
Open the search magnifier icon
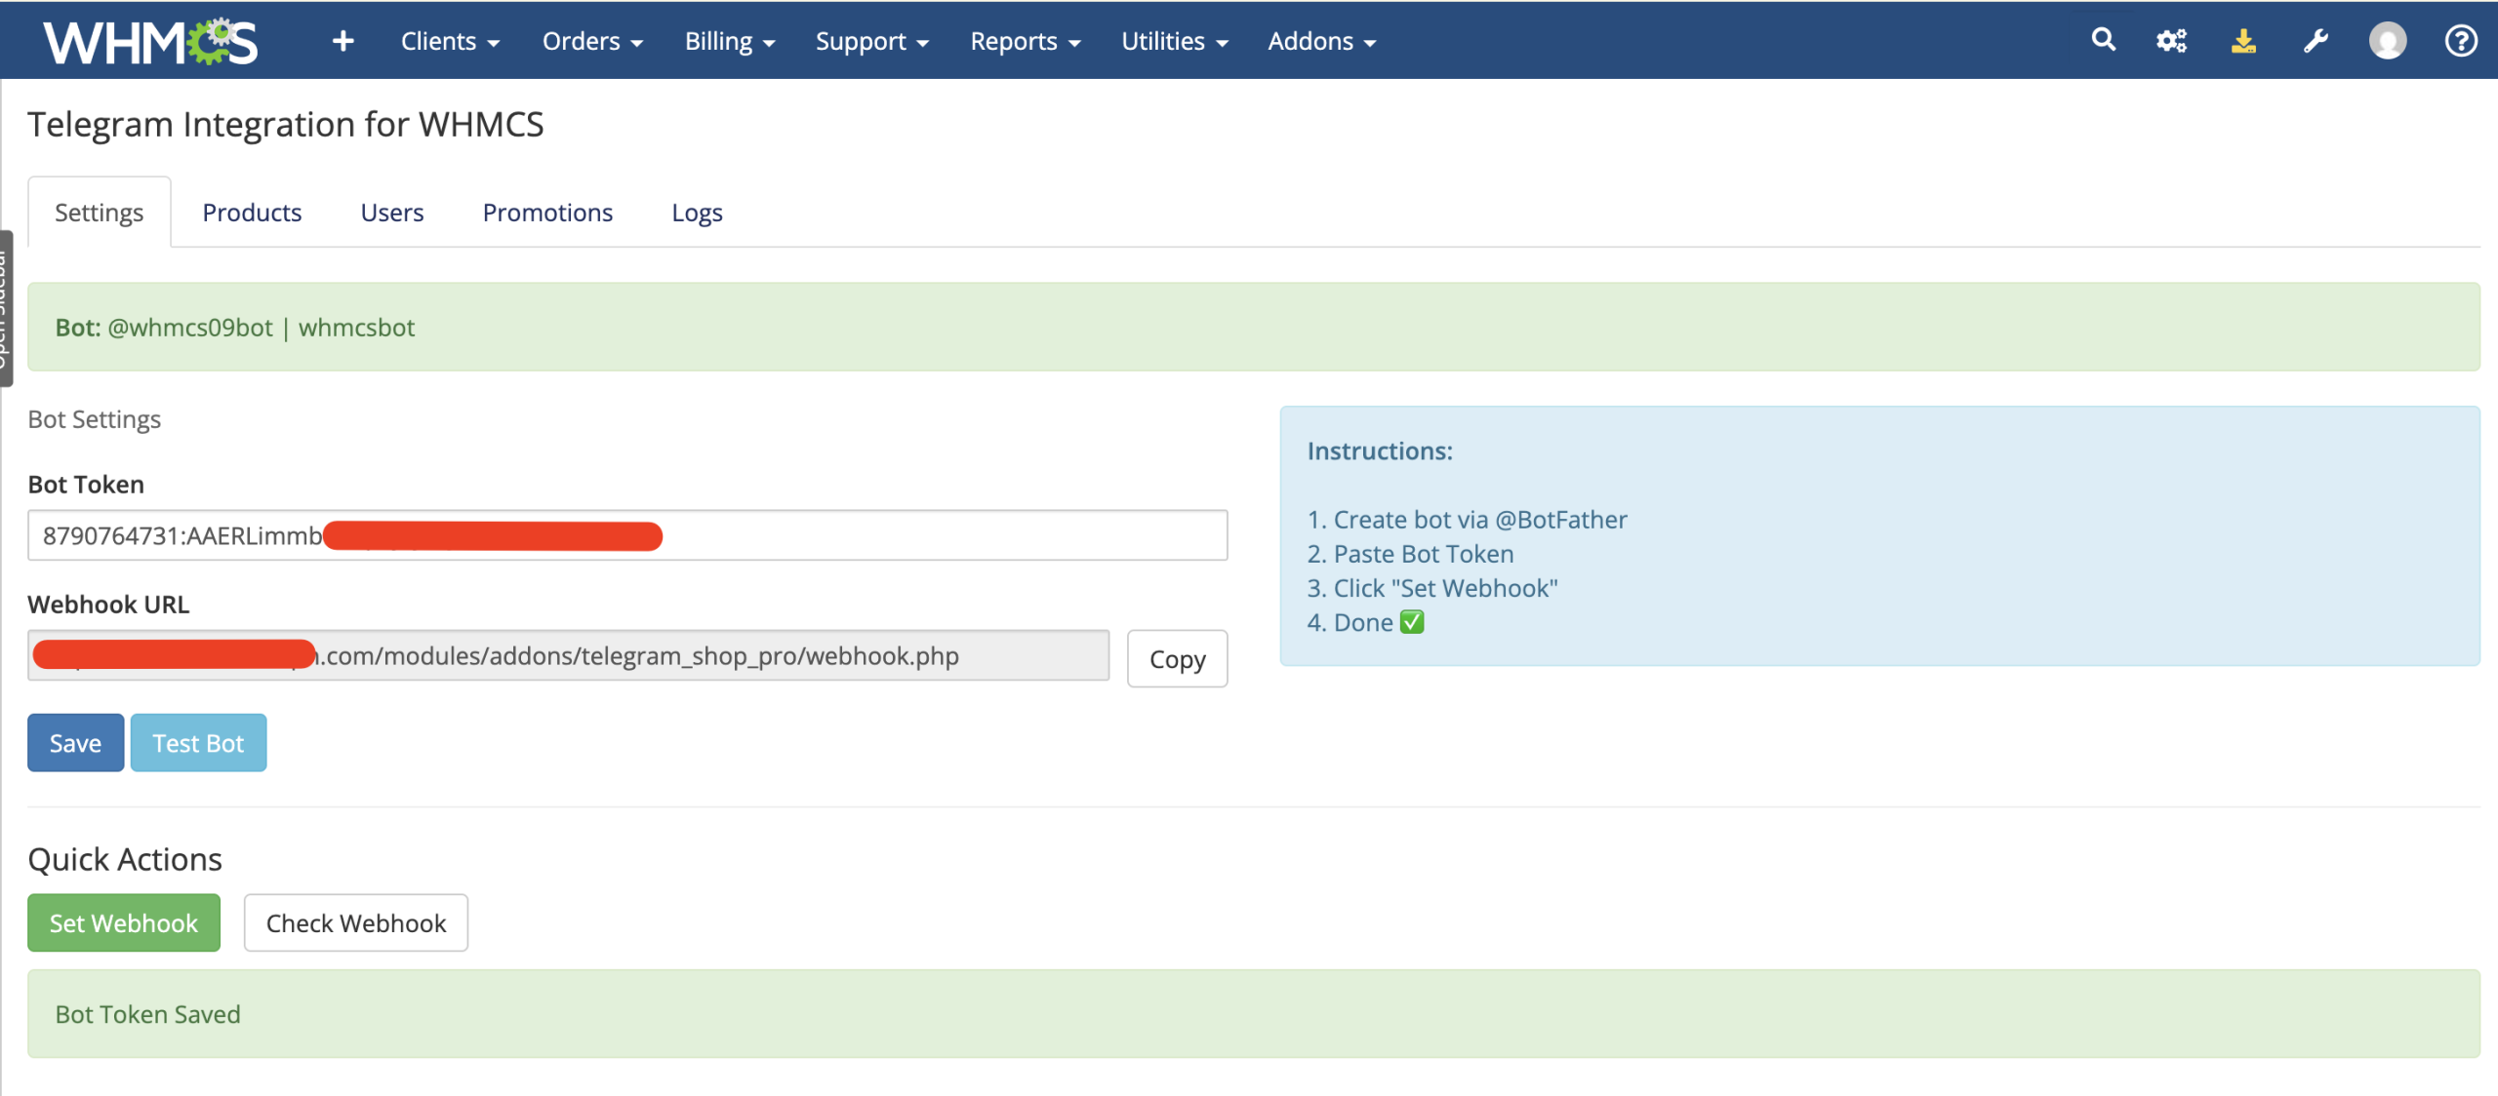[x=2104, y=39]
